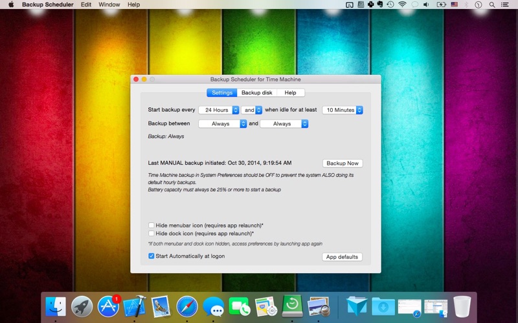Open Spotlight search magnifier
The height and width of the screenshot is (323, 518).
[x=492, y=5]
